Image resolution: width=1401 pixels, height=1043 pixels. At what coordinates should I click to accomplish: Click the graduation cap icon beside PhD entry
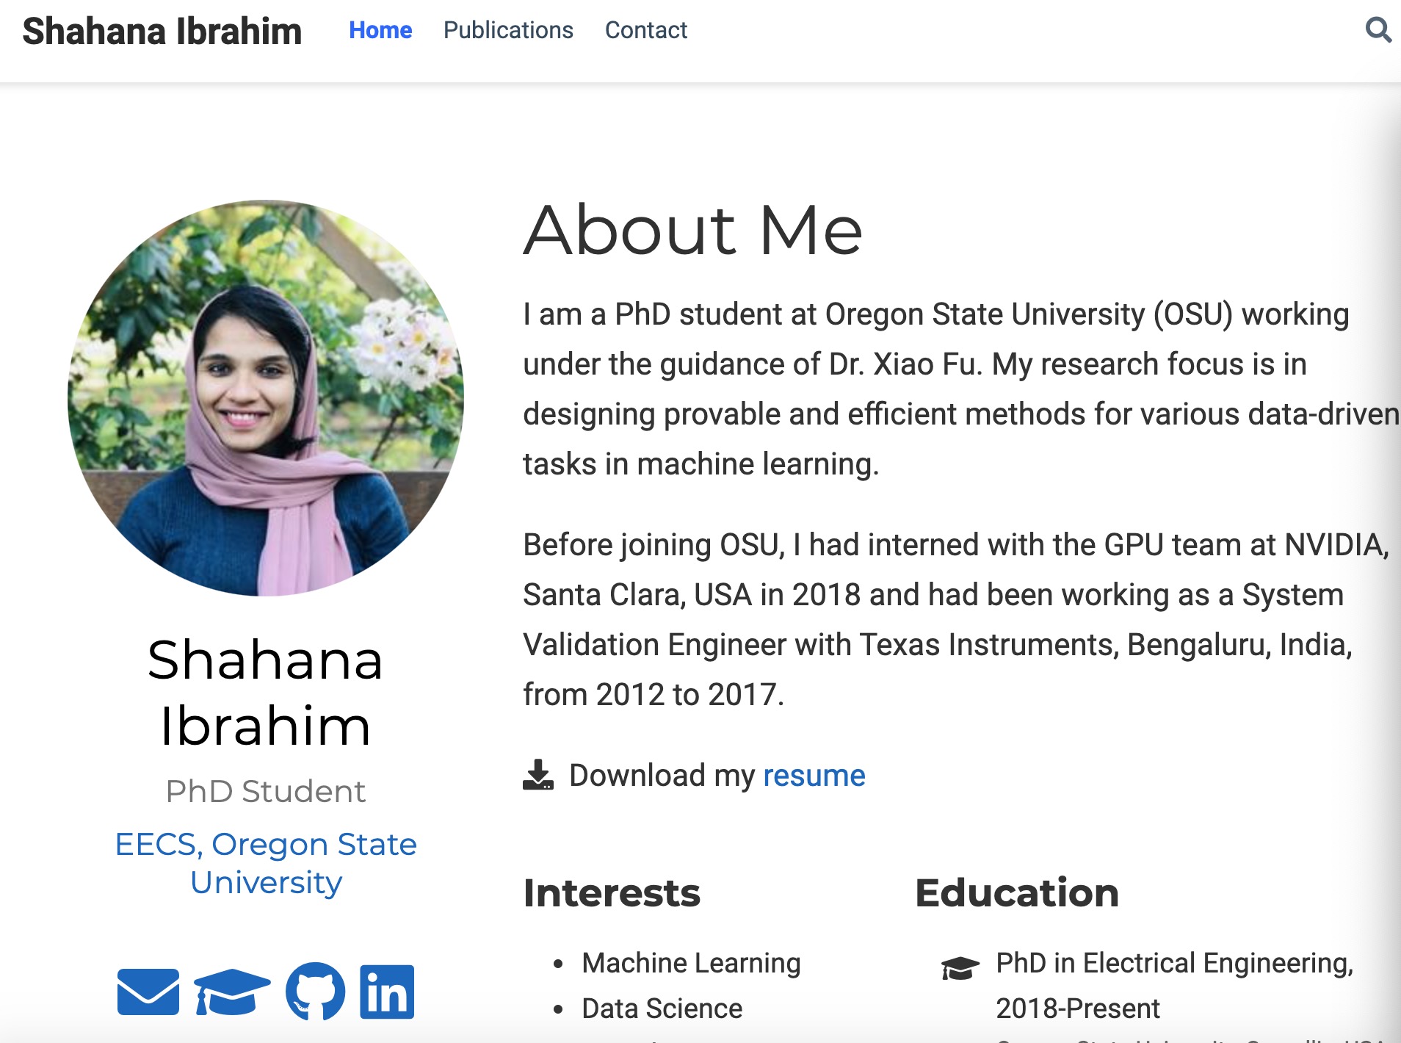960,967
